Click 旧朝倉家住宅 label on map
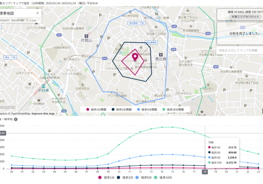Viewport: 263px width, 184px height. point(62,48)
